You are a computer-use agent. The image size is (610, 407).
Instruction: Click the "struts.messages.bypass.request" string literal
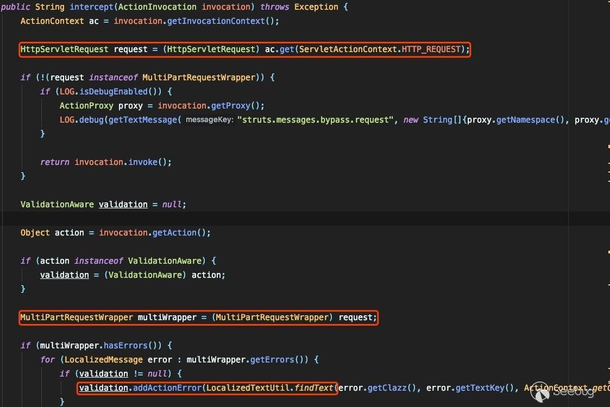coord(315,120)
